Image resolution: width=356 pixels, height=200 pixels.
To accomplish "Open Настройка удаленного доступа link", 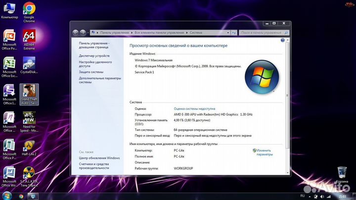I will click(x=95, y=64).
